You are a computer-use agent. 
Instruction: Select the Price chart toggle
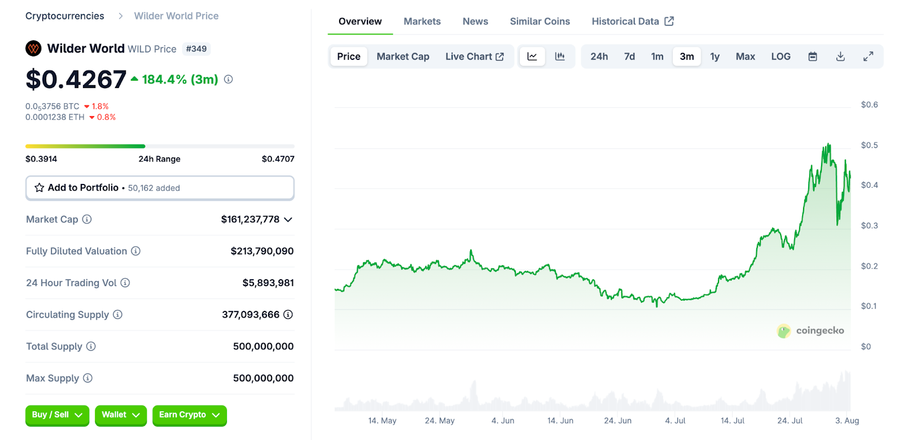(x=349, y=56)
